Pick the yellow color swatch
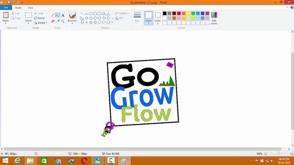The image size is (294, 165). 188,13
